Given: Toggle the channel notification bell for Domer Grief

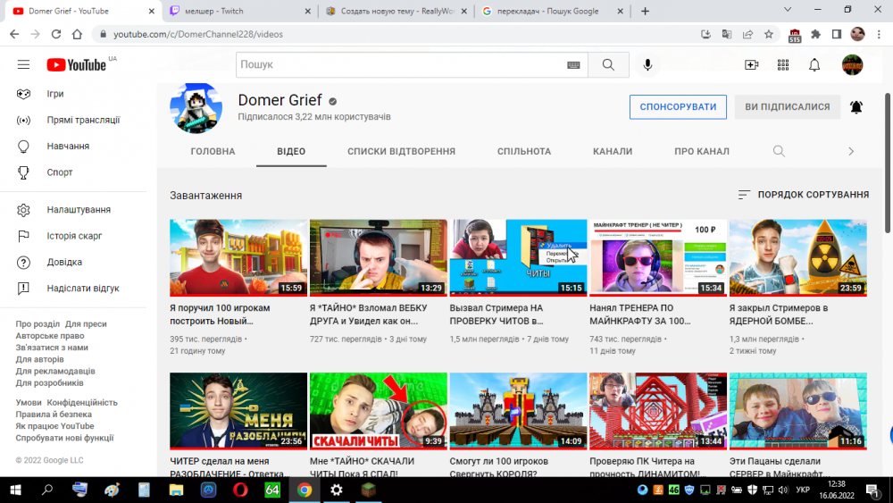Looking at the screenshot, I should (x=856, y=107).
